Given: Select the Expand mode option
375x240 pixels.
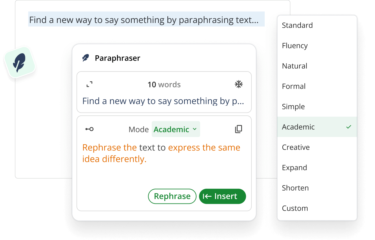Looking at the screenshot, I should tap(294, 168).
